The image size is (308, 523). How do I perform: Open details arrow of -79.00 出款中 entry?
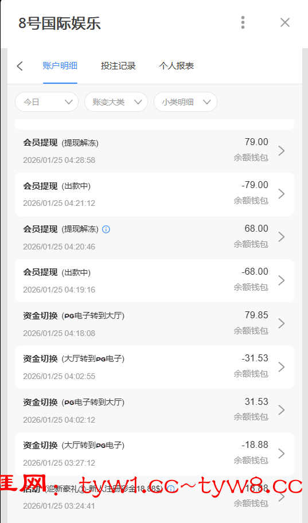(282, 194)
